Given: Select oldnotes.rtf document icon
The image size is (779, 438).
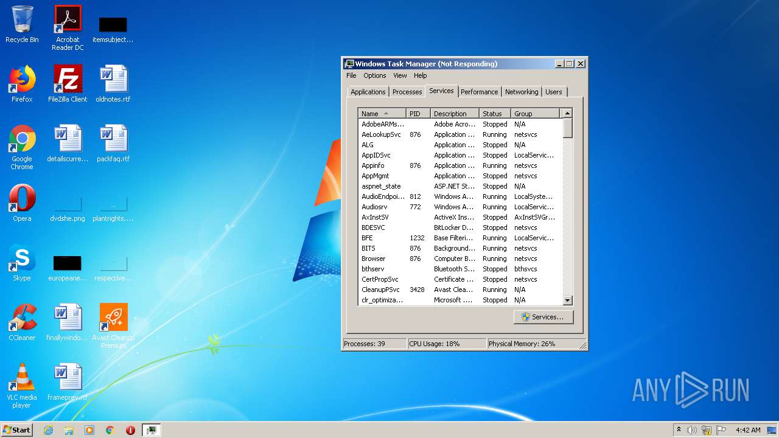Looking at the screenshot, I should click(113, 84).
